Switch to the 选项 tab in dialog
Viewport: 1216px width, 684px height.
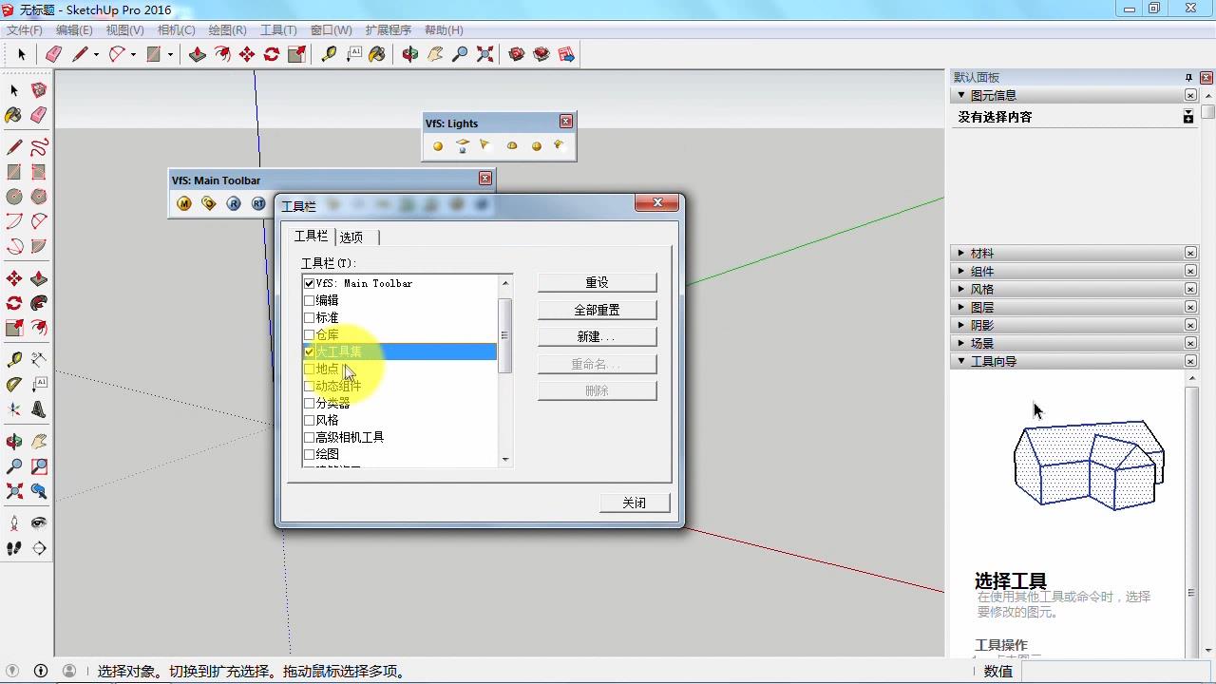(351, 237)
